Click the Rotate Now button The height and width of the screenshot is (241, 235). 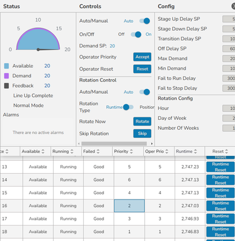142,121
